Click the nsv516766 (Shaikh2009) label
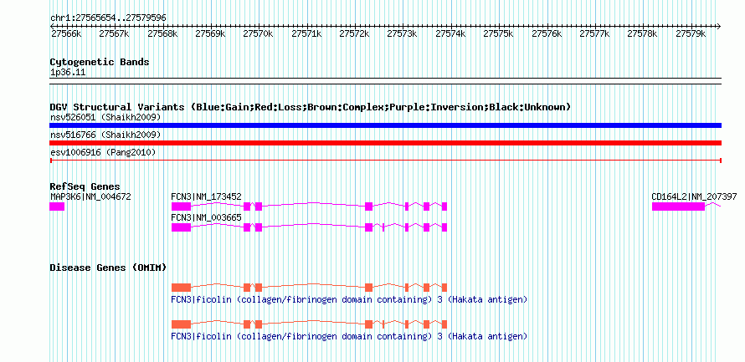Screen dimensions: 745x362 pyautogui.click(x=105, y=135)
